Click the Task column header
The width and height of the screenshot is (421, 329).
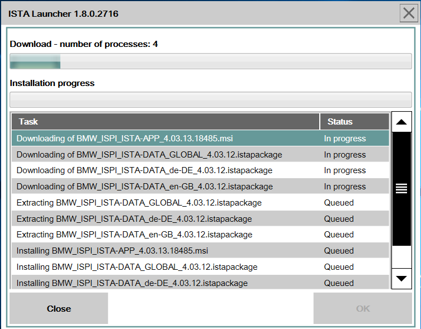[165, 122]
